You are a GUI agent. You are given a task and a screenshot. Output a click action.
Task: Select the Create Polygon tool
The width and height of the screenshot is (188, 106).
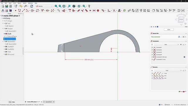coord(42,11)
